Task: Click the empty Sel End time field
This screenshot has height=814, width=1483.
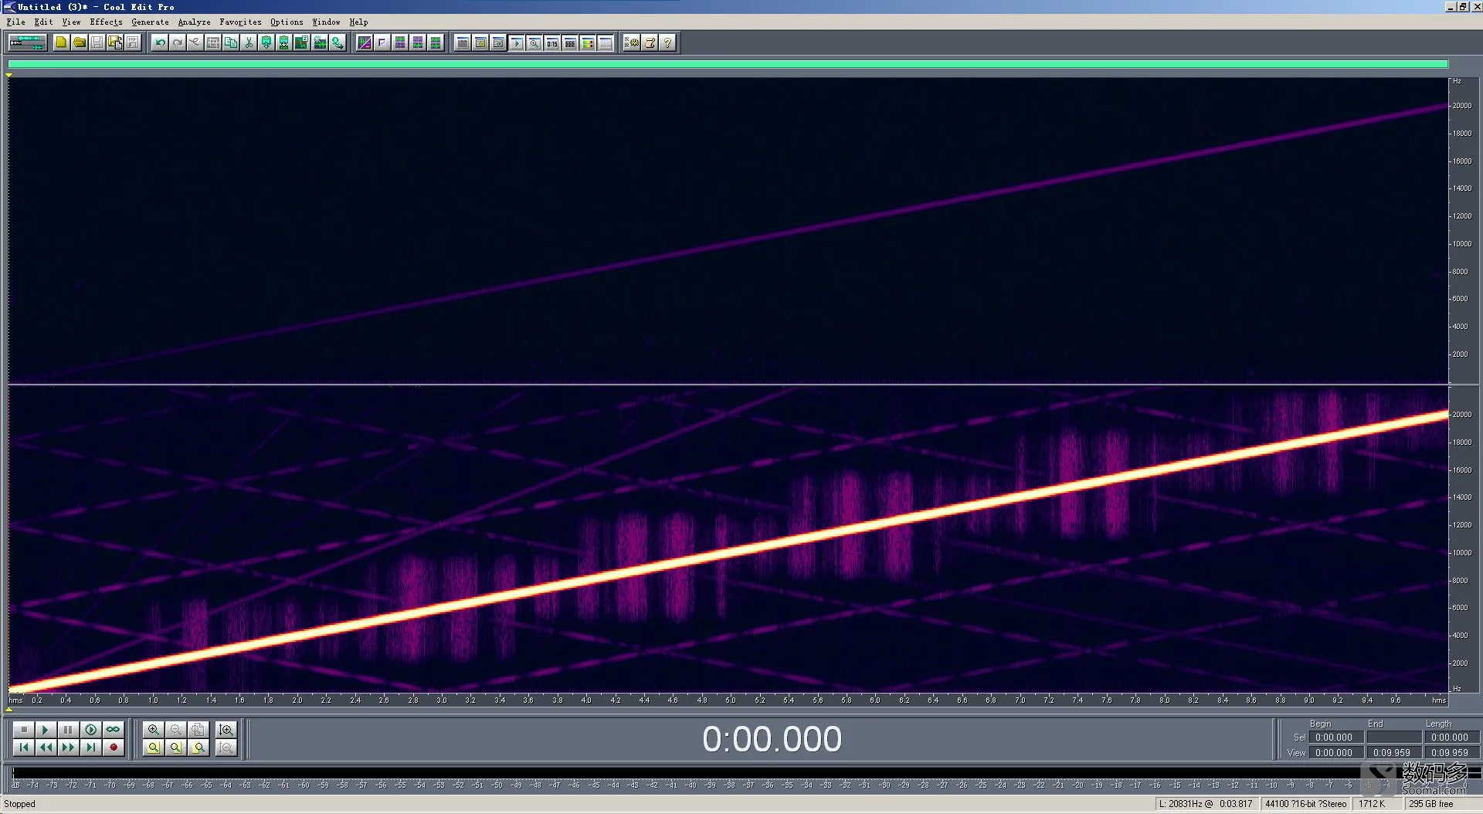Action: pos(1393,737)
